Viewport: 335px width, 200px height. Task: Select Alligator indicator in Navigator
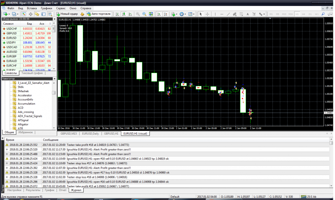coord(23,125)
